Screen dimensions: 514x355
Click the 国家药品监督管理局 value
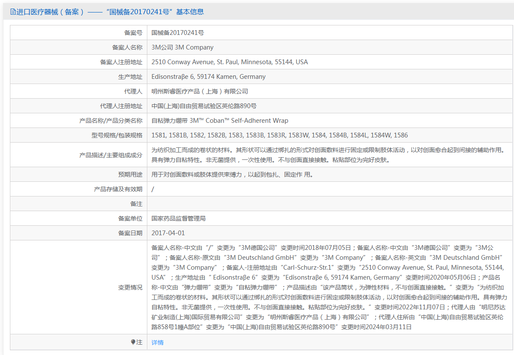click(178, 218)
